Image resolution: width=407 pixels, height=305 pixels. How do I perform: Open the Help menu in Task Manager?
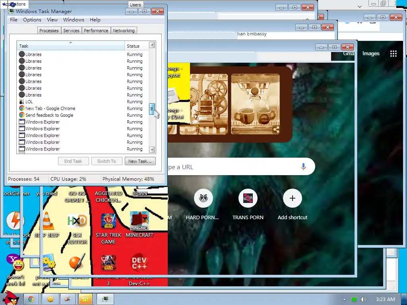(95, 20)
